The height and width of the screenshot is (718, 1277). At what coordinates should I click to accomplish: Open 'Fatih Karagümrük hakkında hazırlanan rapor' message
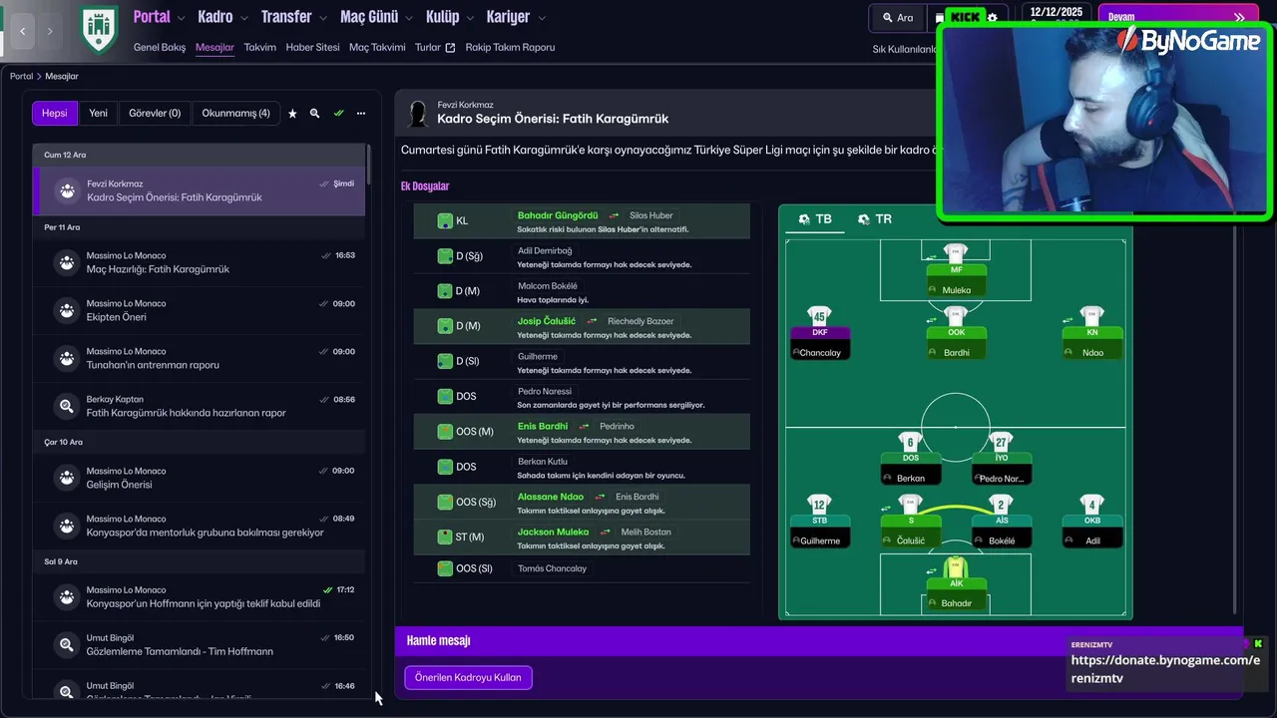[199, 406]
